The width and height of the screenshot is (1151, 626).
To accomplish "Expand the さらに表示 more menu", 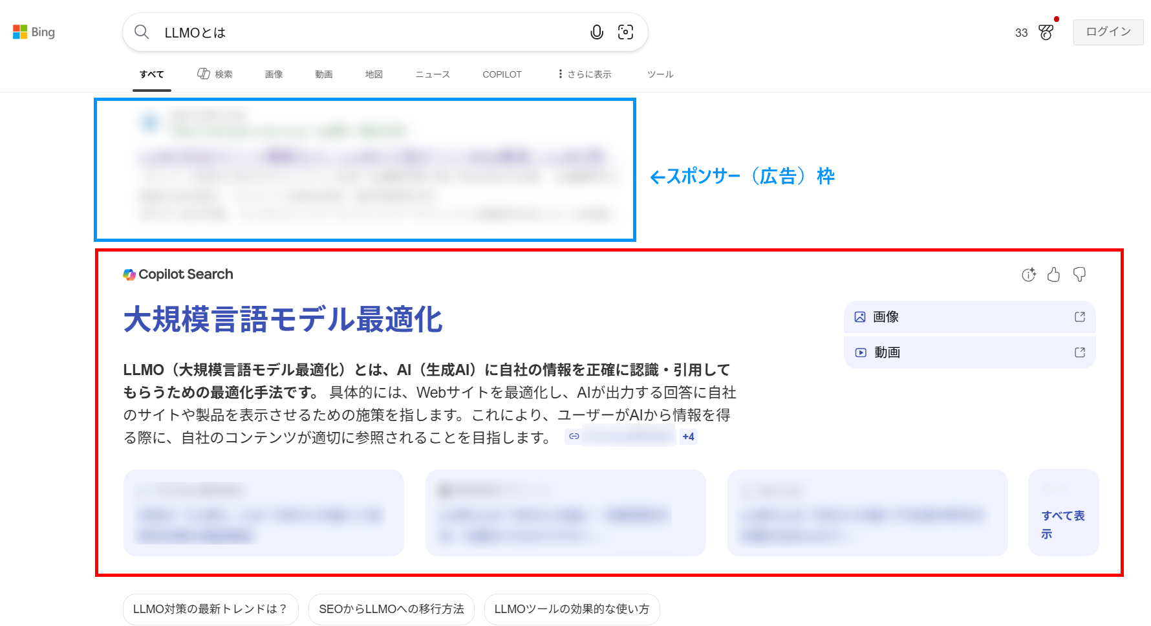I will [585, 74].
